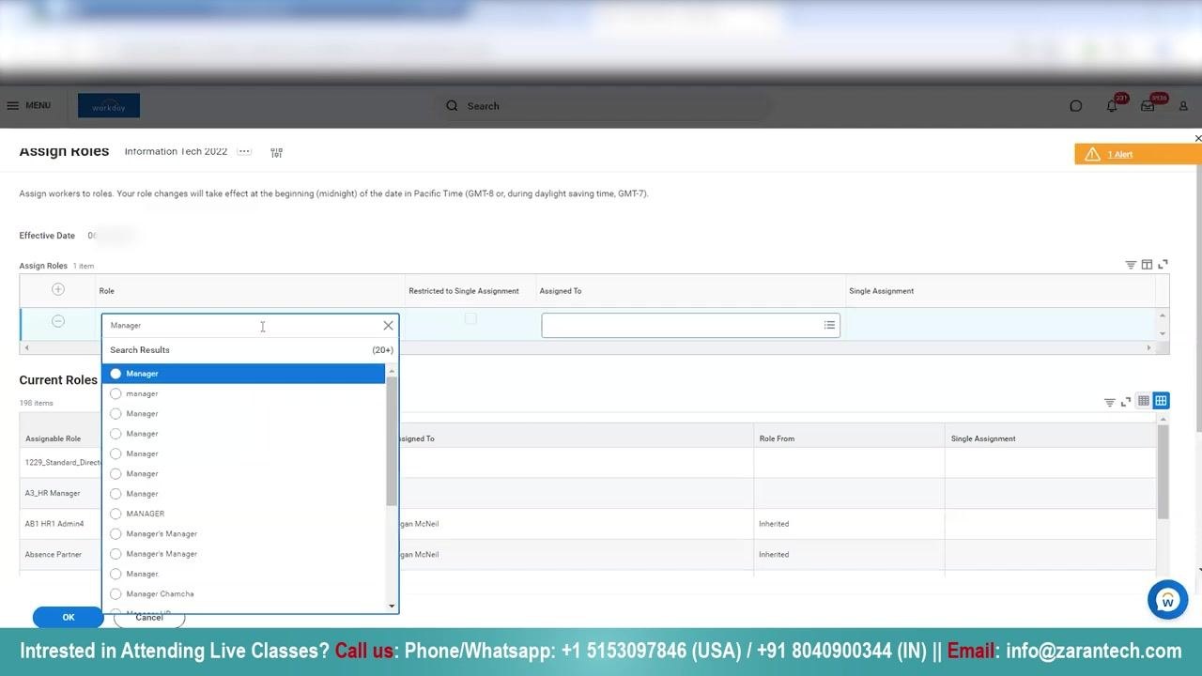Click the Current Roles table vertical scrollbar
This screenshot has height=676, width=1202.
click(x=1163, y=471)
